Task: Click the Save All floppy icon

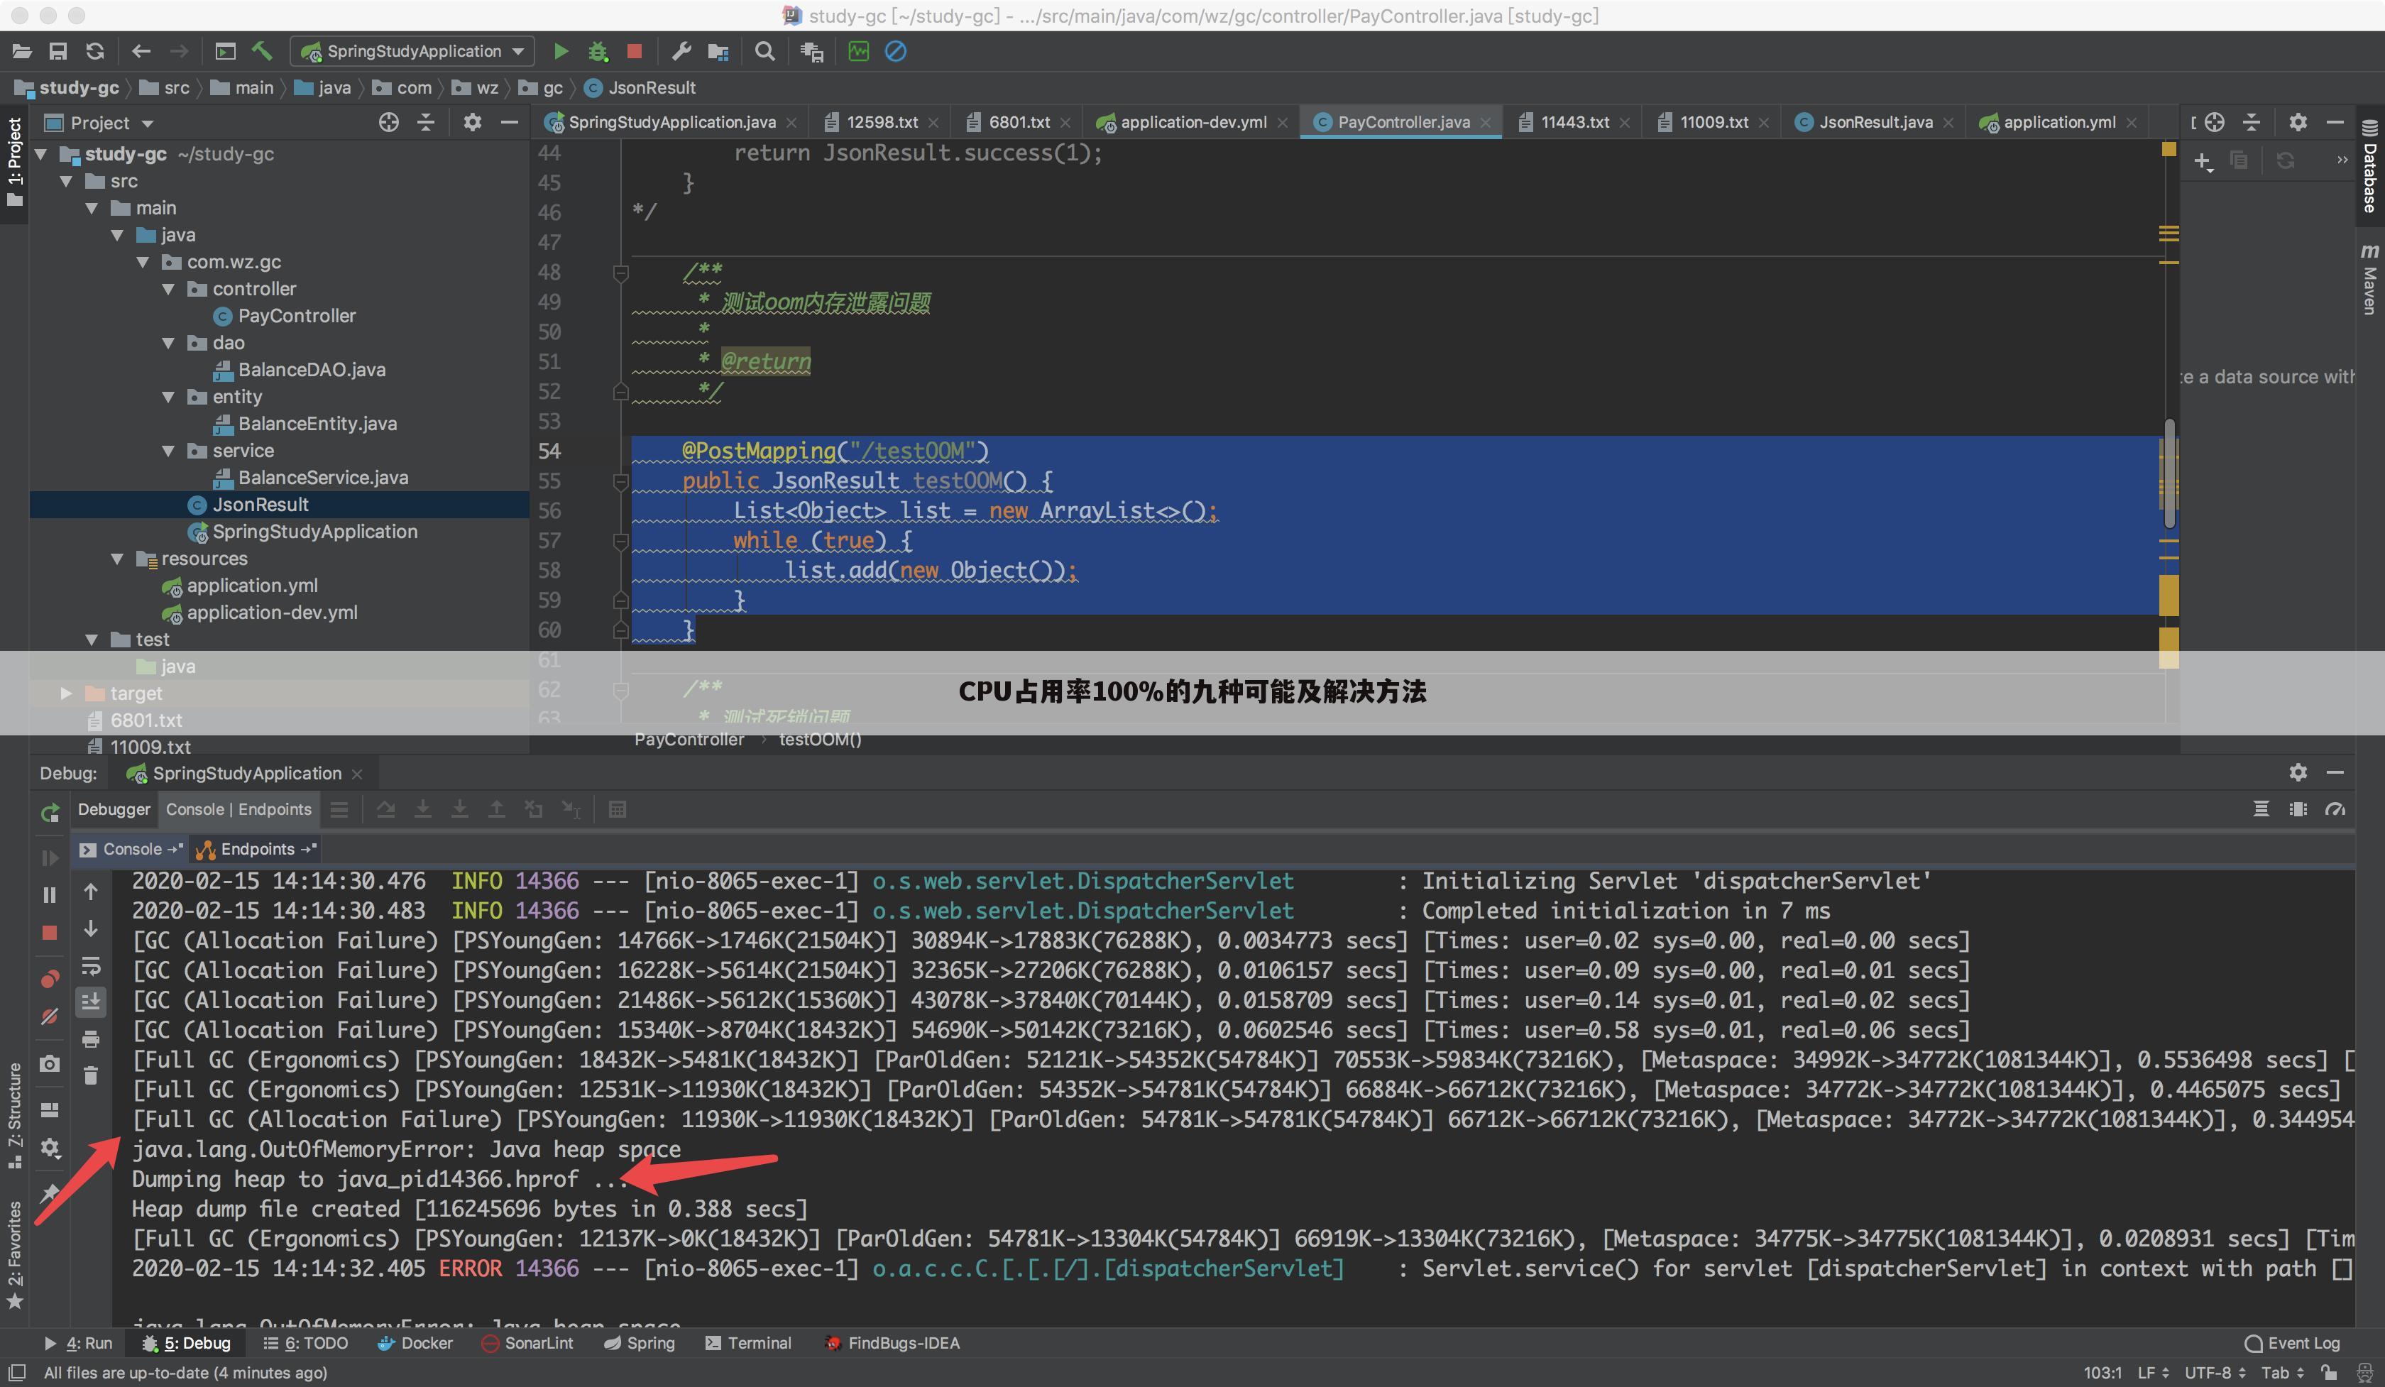Action: tap(57, 51)
